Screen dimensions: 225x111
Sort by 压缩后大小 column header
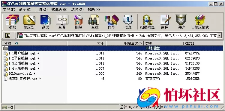(125, 43)
